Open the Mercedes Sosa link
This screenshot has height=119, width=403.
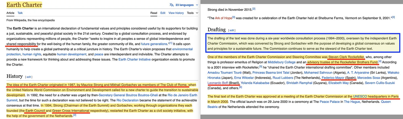point(369,78)
